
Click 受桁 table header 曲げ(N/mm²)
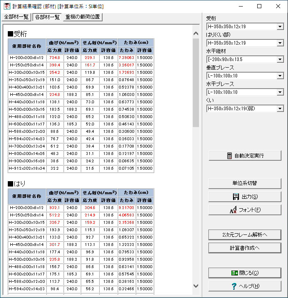click(x=64, y=43)
